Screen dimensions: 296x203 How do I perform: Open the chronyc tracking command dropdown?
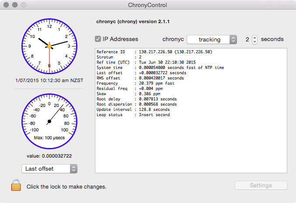point(212,40)
